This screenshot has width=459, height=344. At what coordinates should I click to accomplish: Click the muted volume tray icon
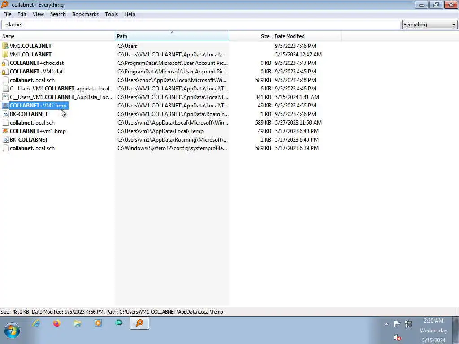[x=397, y=338]
